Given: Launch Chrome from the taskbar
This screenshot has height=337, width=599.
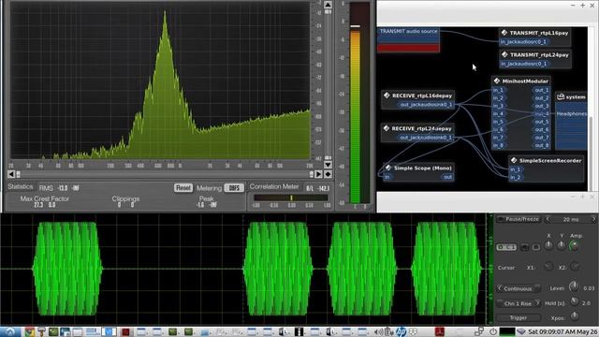Looking at the screenshot, I should pos(29,332).
